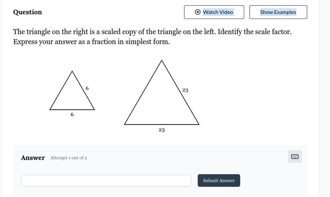Screen dimensions: 330x197
Task: Click the base line of the small triangle
Action: tap(72, 110)
